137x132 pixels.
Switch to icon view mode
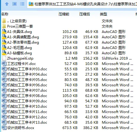click(14, 4)
